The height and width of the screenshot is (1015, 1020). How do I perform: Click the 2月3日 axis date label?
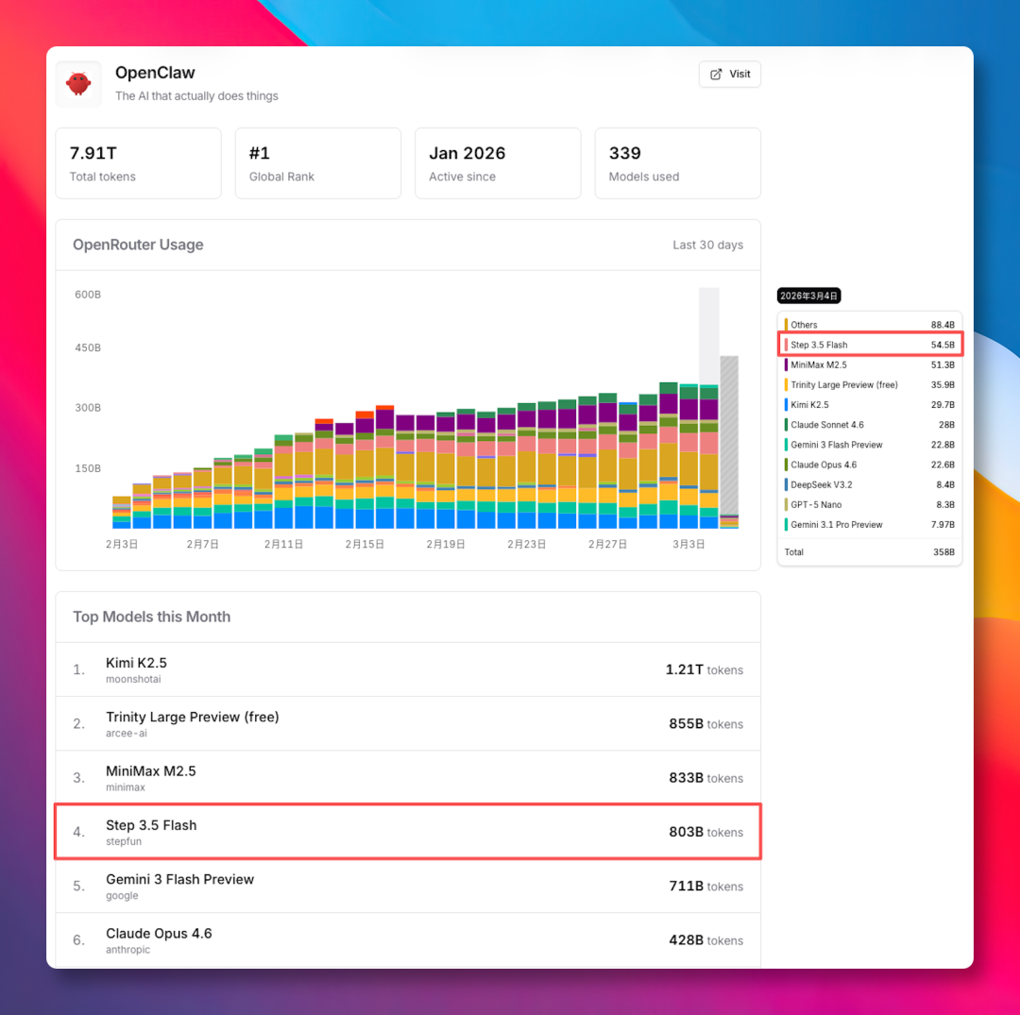122,544
